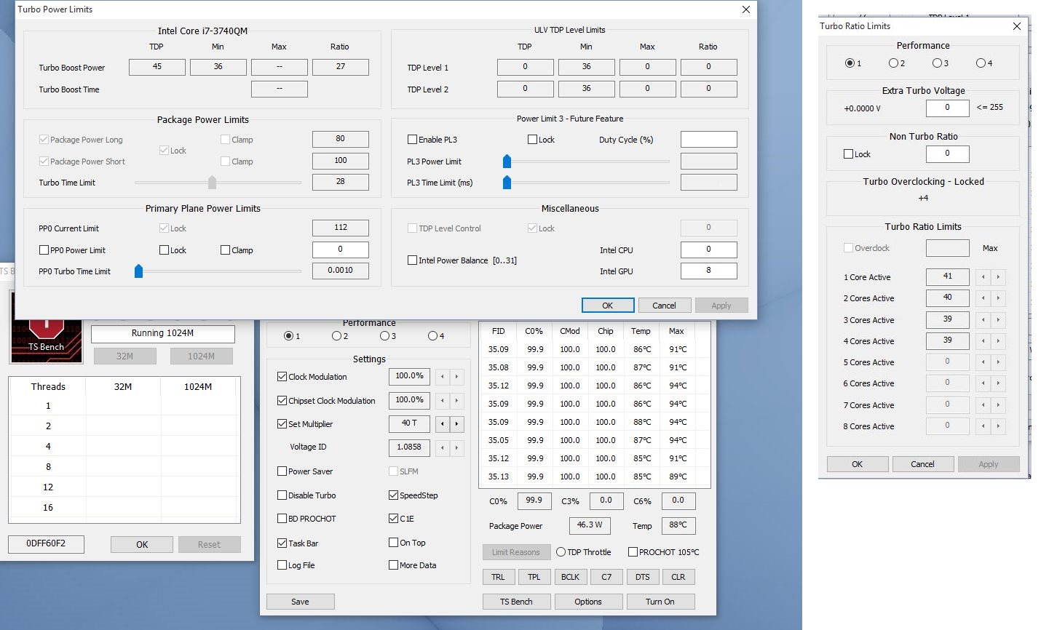The height and width of the screenshot is (630, 1049).
Task: Decrease 2 Cores Active ratio with left arrow
Action: pyautogui.click(x=983, y=298)
